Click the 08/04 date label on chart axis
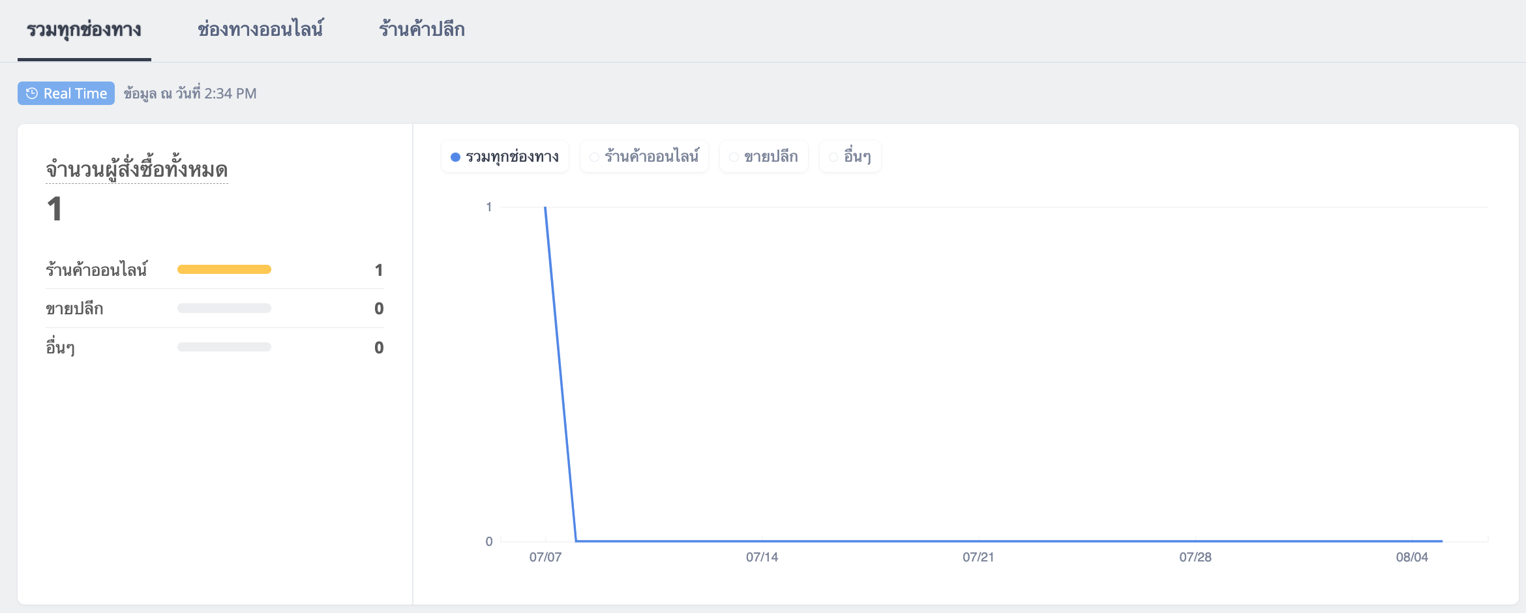 point(1412,558)
